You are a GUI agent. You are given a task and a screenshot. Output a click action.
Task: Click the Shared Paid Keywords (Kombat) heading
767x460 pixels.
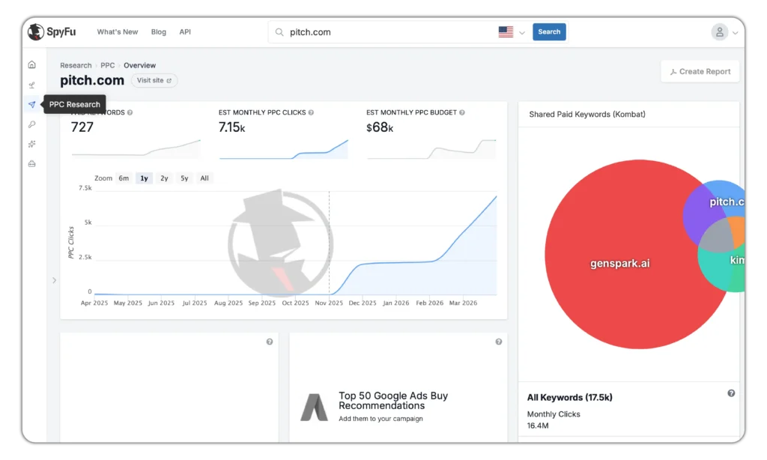[x=587, y=114]
